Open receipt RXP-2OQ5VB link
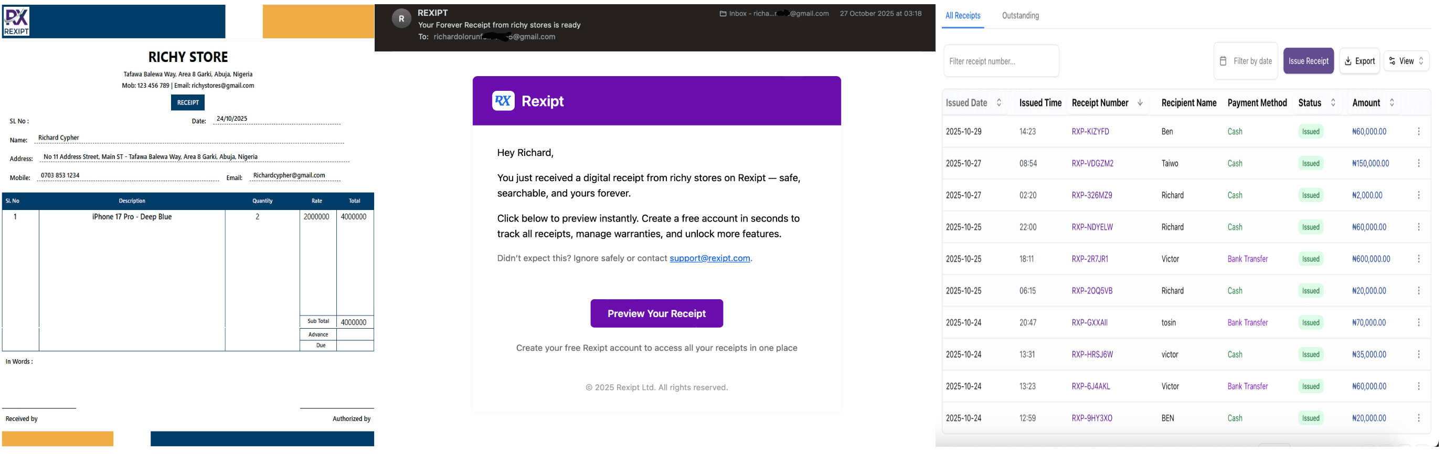This screenshot has height=462, width=1444. [x=1092, y=291]
